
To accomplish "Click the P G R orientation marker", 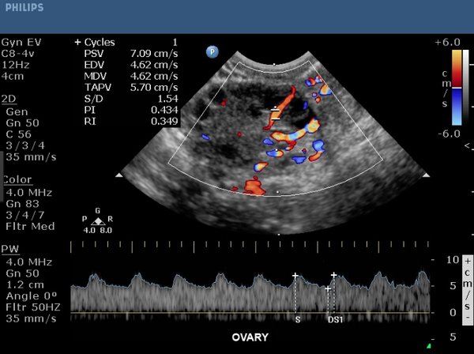I will (x=97, y=219).
